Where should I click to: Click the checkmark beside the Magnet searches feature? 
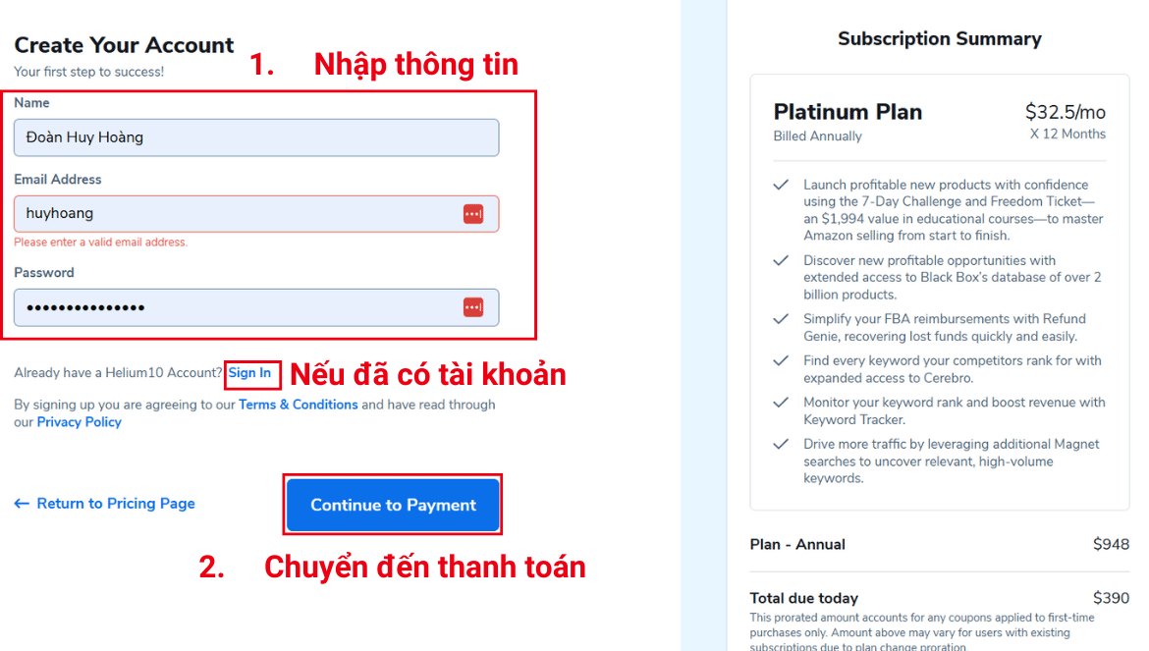(782, 445)
